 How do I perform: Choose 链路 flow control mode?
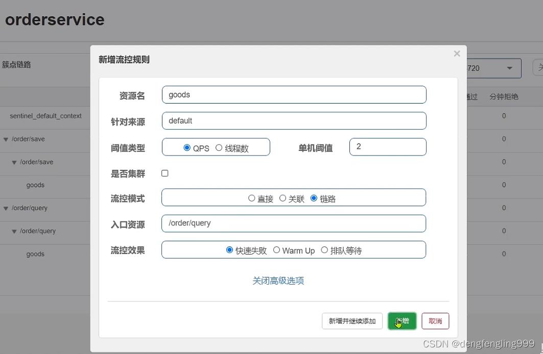click(314, 198)
